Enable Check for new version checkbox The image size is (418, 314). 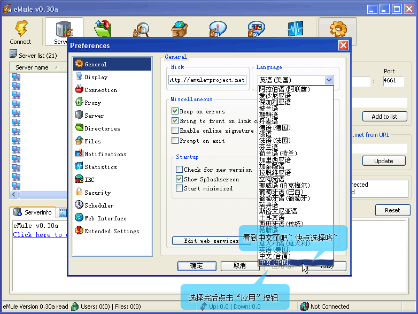click(179, 169)
